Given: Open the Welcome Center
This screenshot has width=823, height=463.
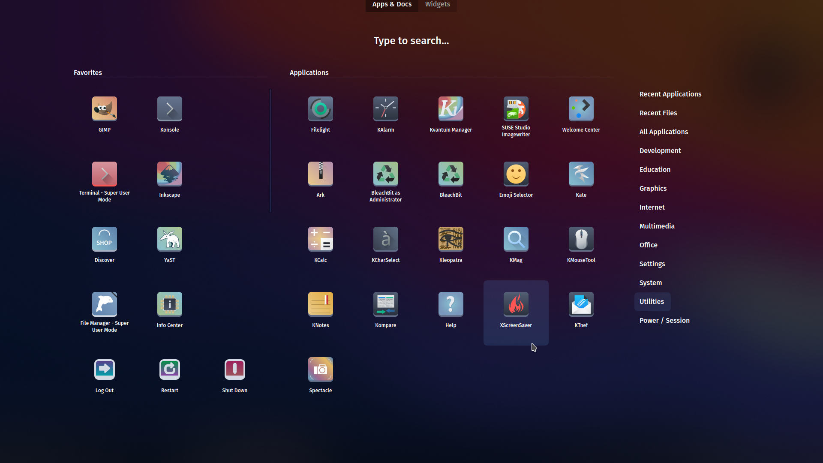Looking at the screenshot, I should point(581,109).
